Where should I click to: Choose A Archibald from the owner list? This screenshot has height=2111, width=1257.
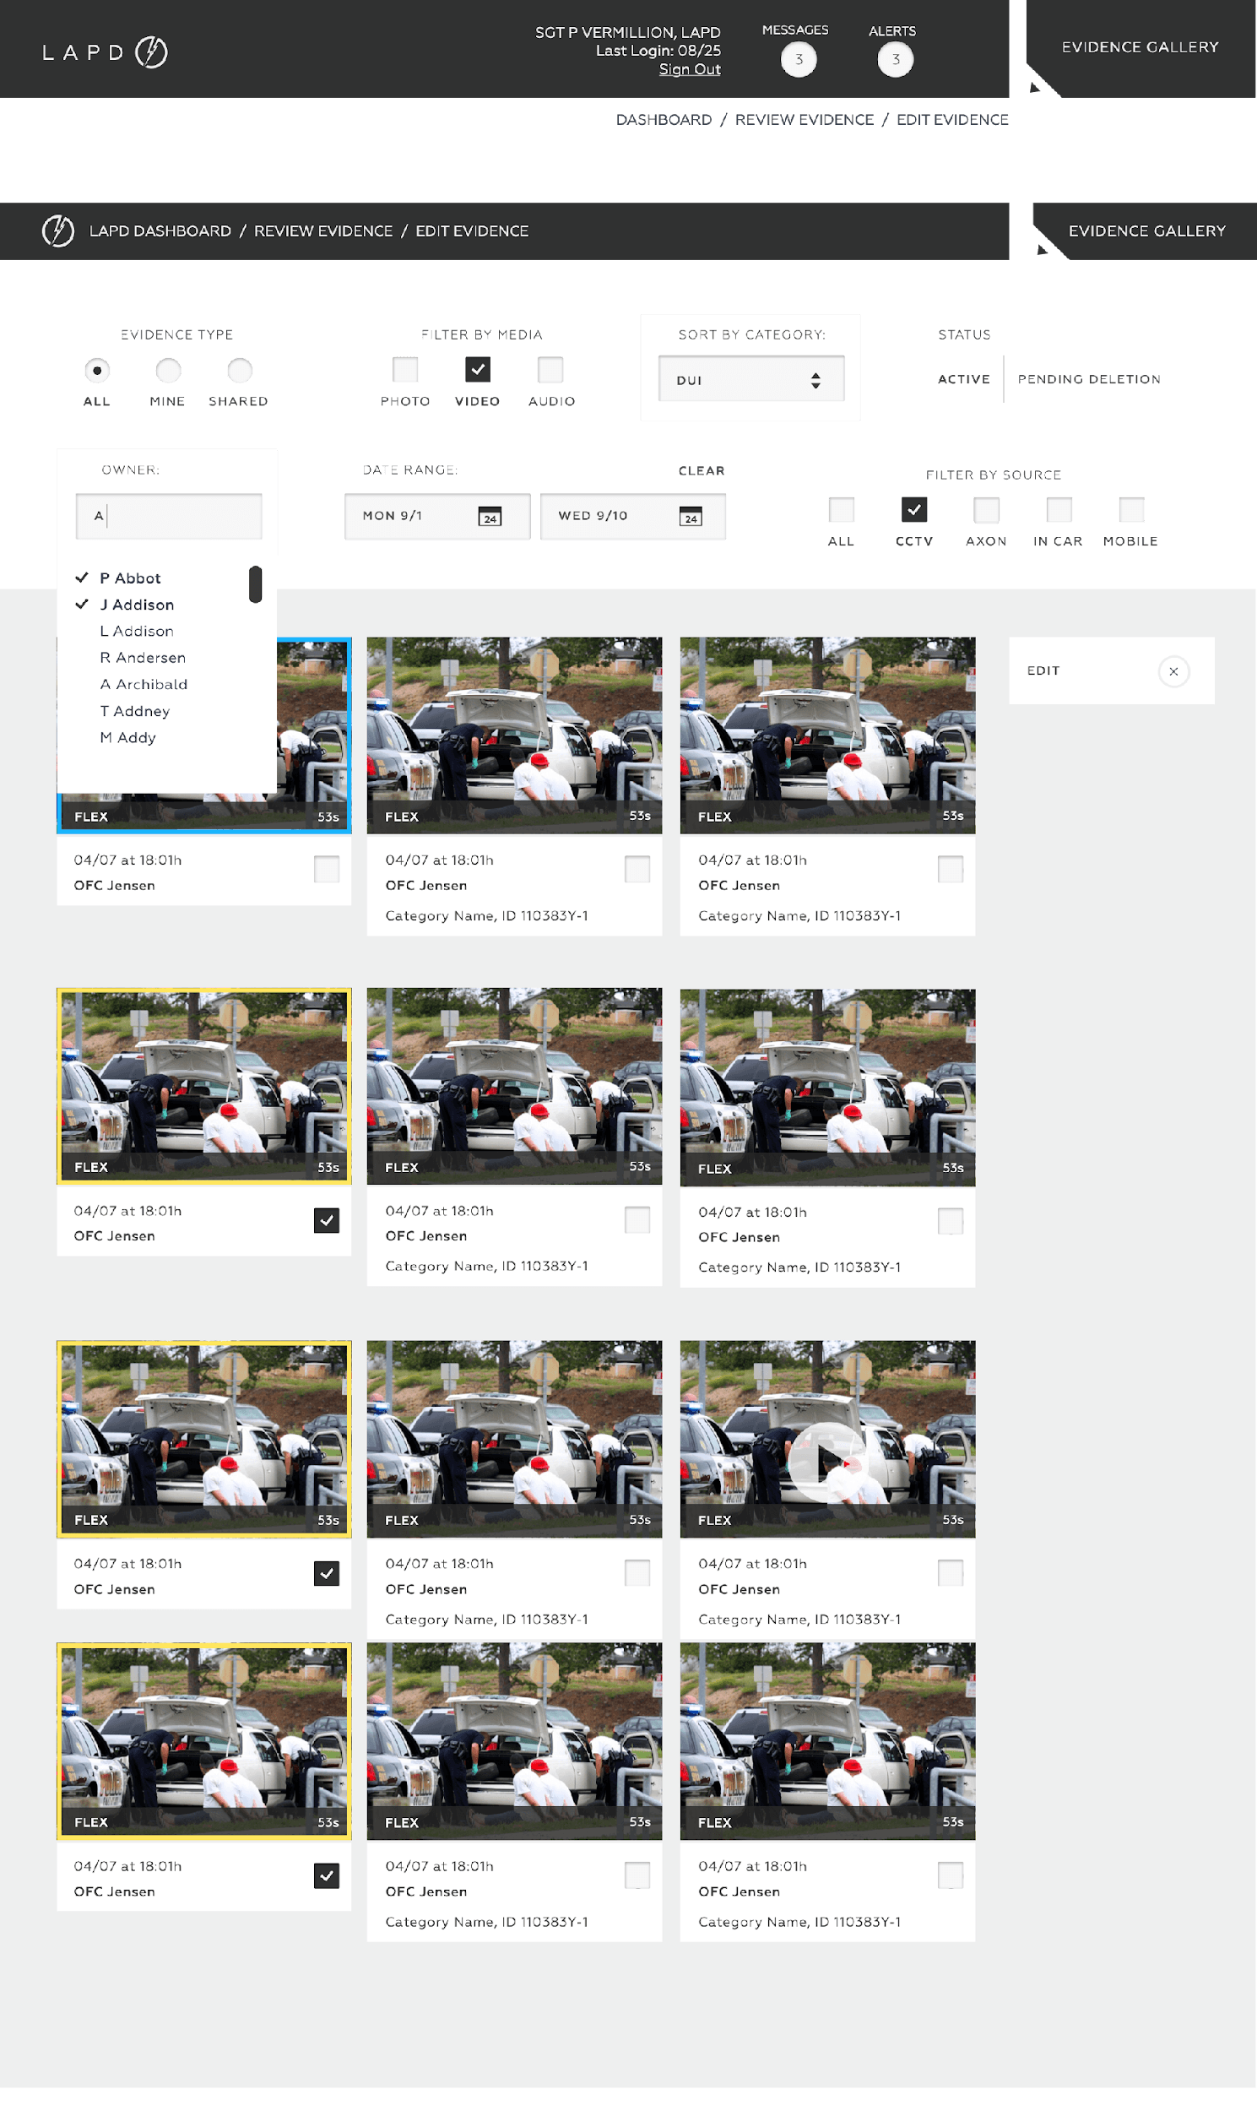(x=144, y=684)
